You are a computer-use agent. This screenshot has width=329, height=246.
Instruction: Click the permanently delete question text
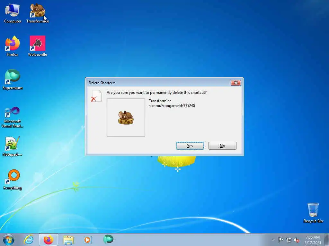pos(156,93)
